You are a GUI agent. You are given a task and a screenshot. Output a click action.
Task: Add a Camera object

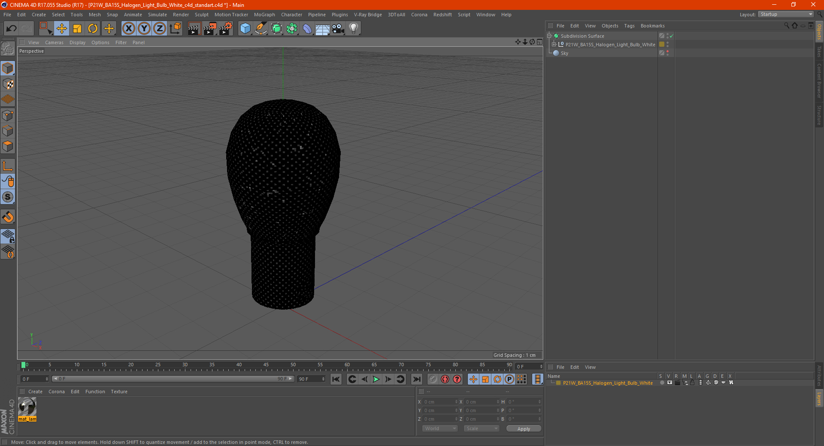338,29
